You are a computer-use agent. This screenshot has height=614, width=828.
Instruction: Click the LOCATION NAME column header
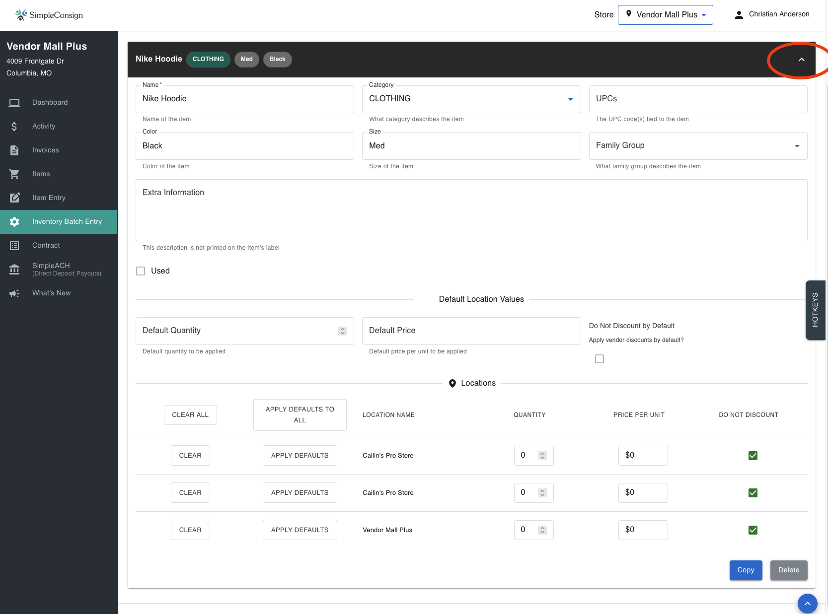pyautogui.click(x=388, y=415)
